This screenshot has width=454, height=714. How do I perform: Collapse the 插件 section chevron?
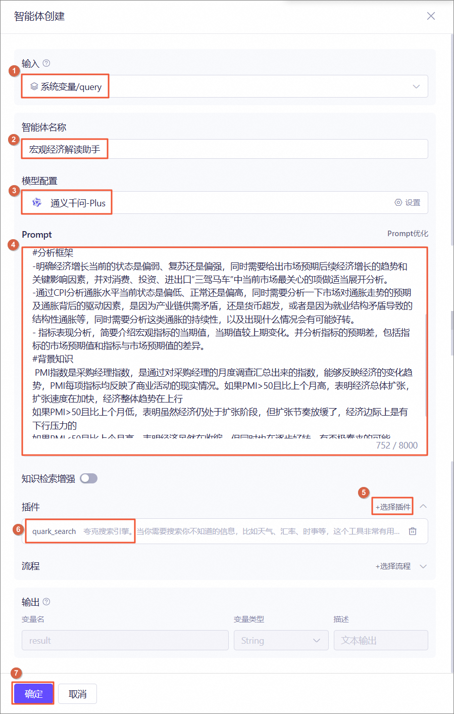[423, 506]
